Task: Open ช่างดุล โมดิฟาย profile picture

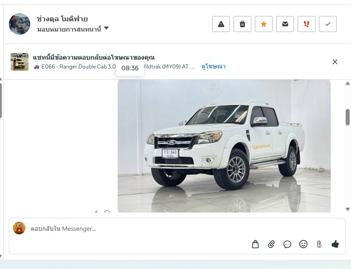Action: point(20,24)
